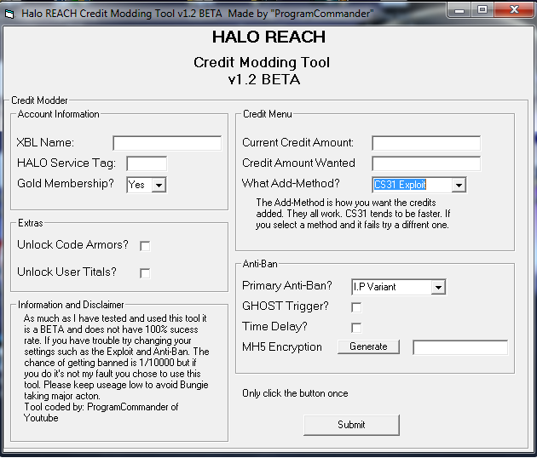Expand the What Add-Method combo box
The width and height of the screenshot is (537, 458).
[x=459, y=185]
